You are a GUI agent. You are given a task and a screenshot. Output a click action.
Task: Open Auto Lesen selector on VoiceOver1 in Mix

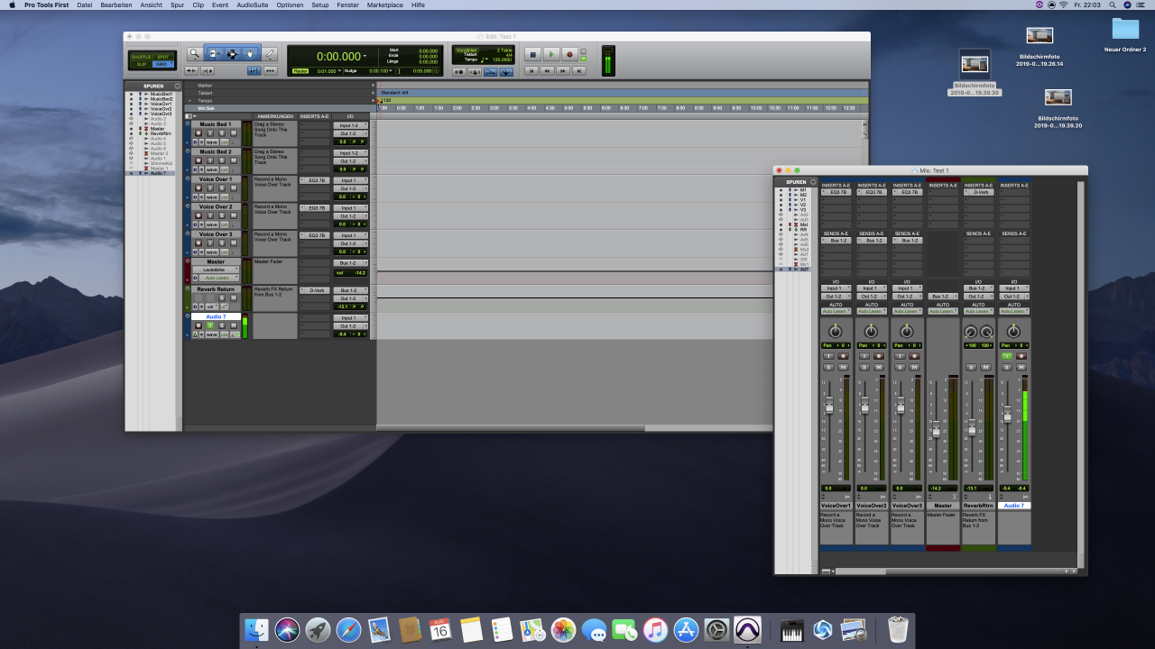(836, 311)
